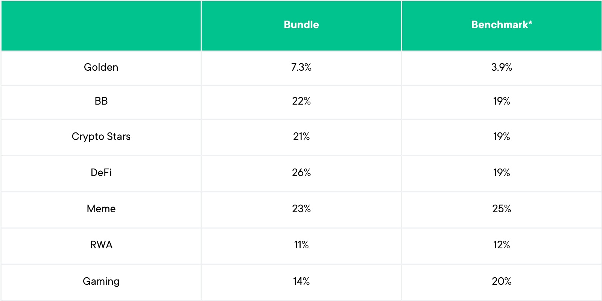This screenshot has width=602, height=301.
Task: Select the Golden row label
Action: (x=101, y=67)
